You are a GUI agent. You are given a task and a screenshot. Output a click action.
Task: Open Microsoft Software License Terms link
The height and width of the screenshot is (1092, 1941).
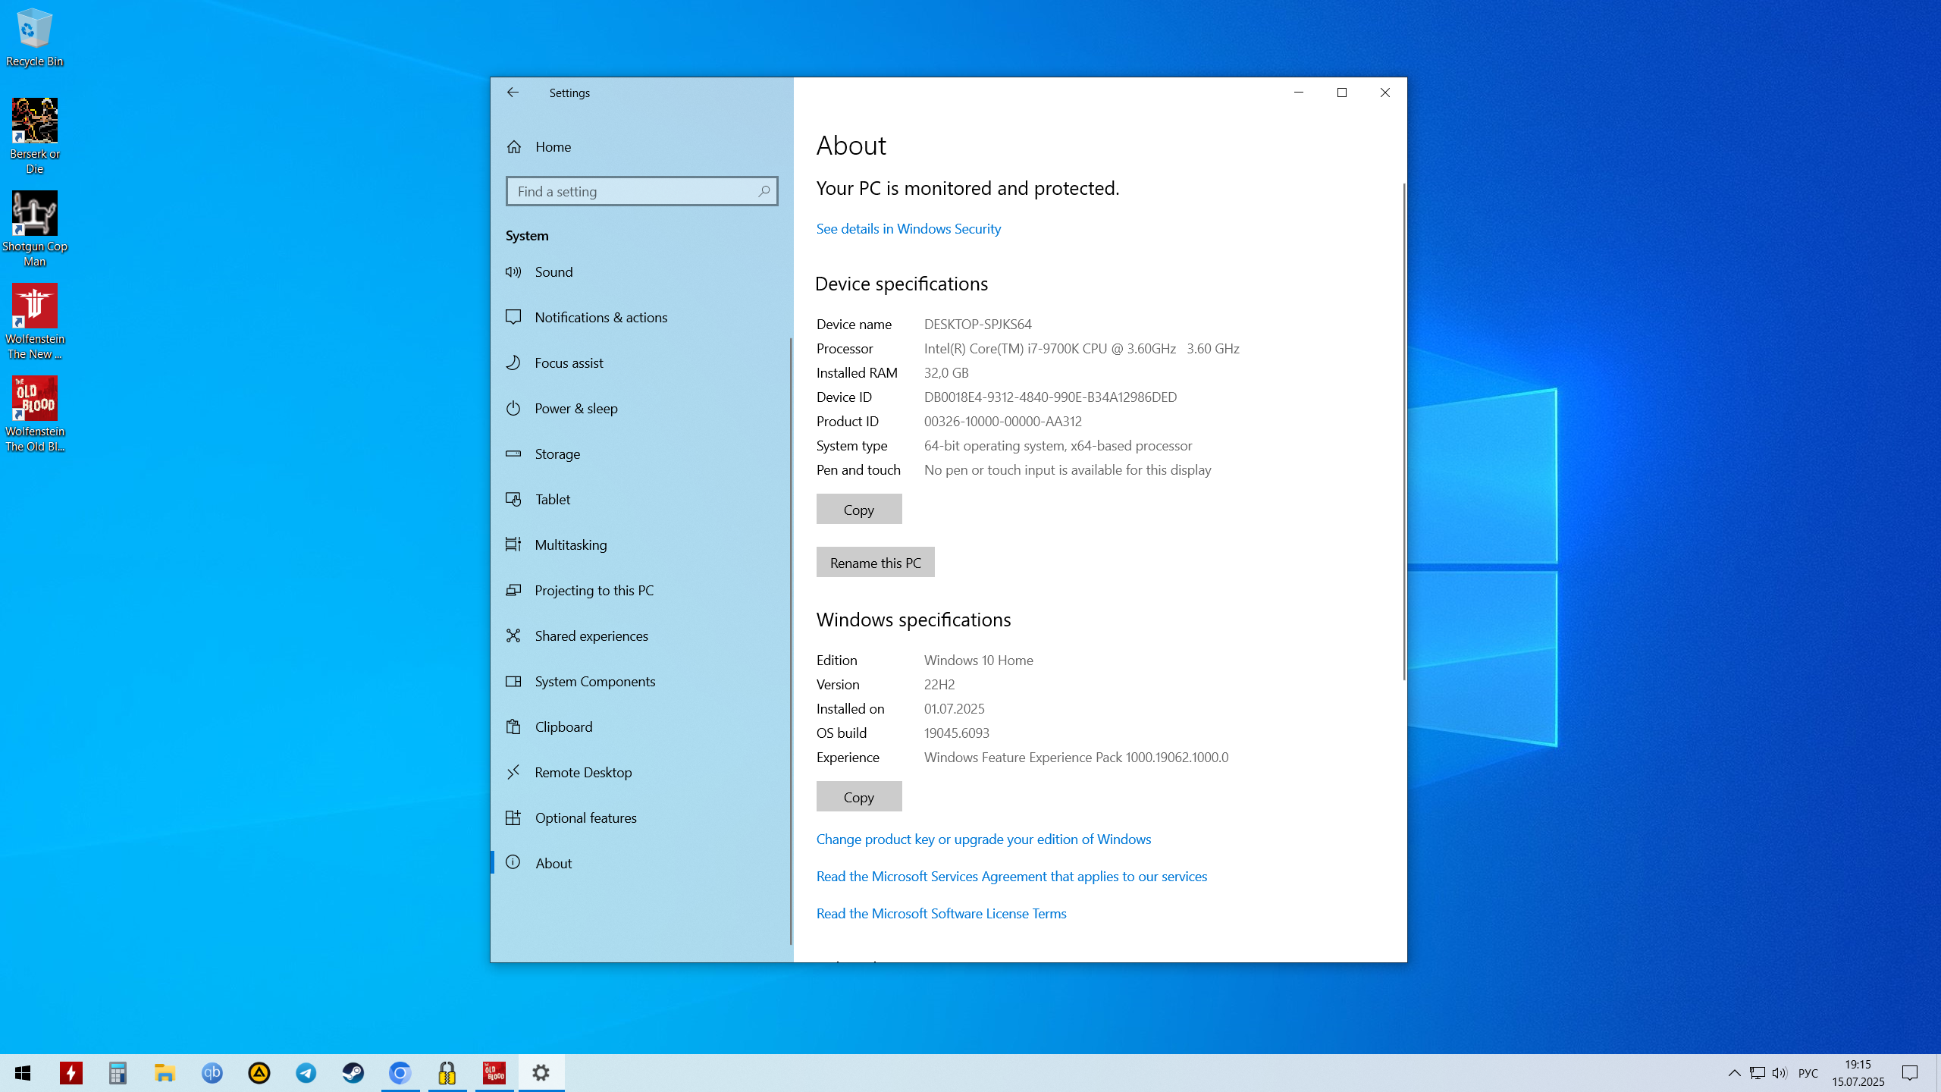point(941,914)
